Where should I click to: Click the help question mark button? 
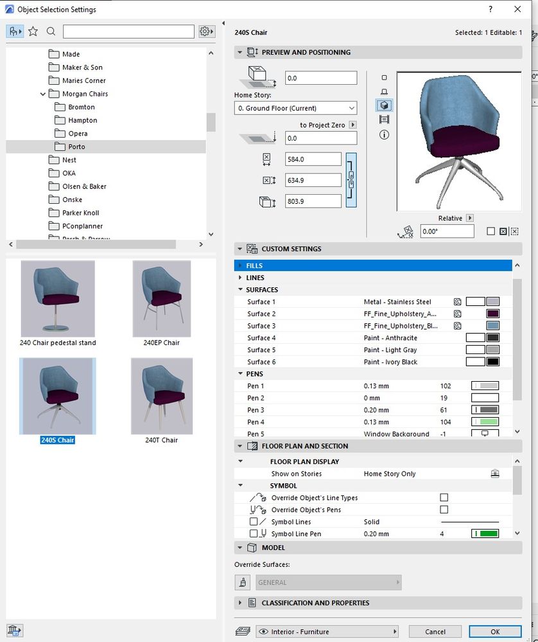[490, 9]
